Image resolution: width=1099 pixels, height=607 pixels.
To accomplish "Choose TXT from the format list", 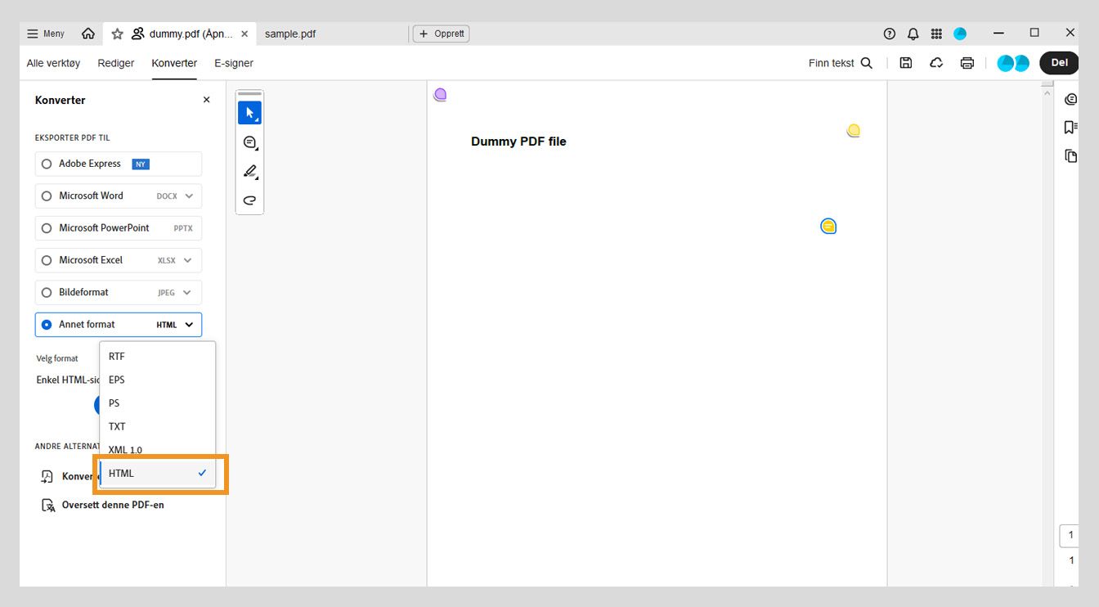I will point(157,426).
